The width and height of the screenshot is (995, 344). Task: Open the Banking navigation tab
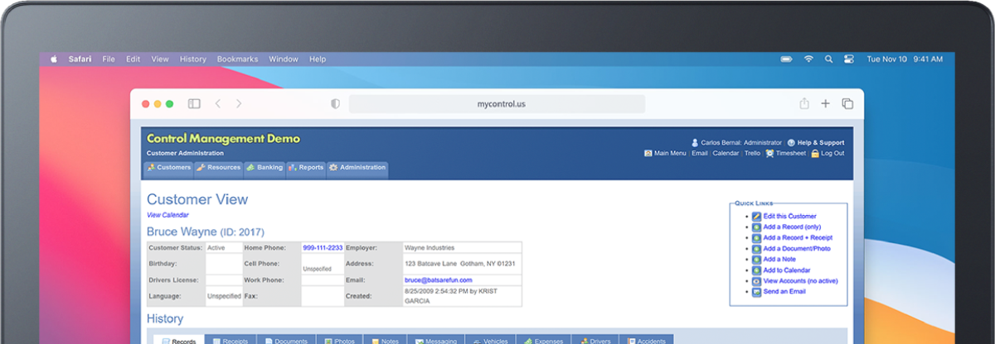pos(265,168)
